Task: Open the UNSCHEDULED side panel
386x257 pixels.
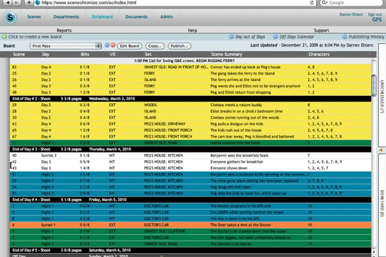Action: tap(382, 96)
